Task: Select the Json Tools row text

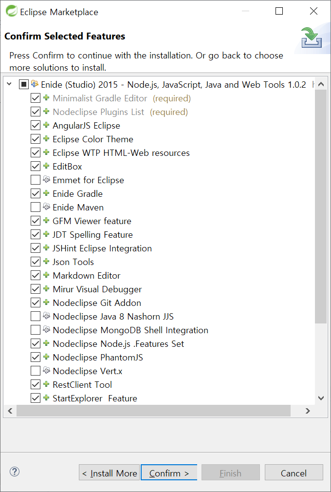Action: coord(74,262)
